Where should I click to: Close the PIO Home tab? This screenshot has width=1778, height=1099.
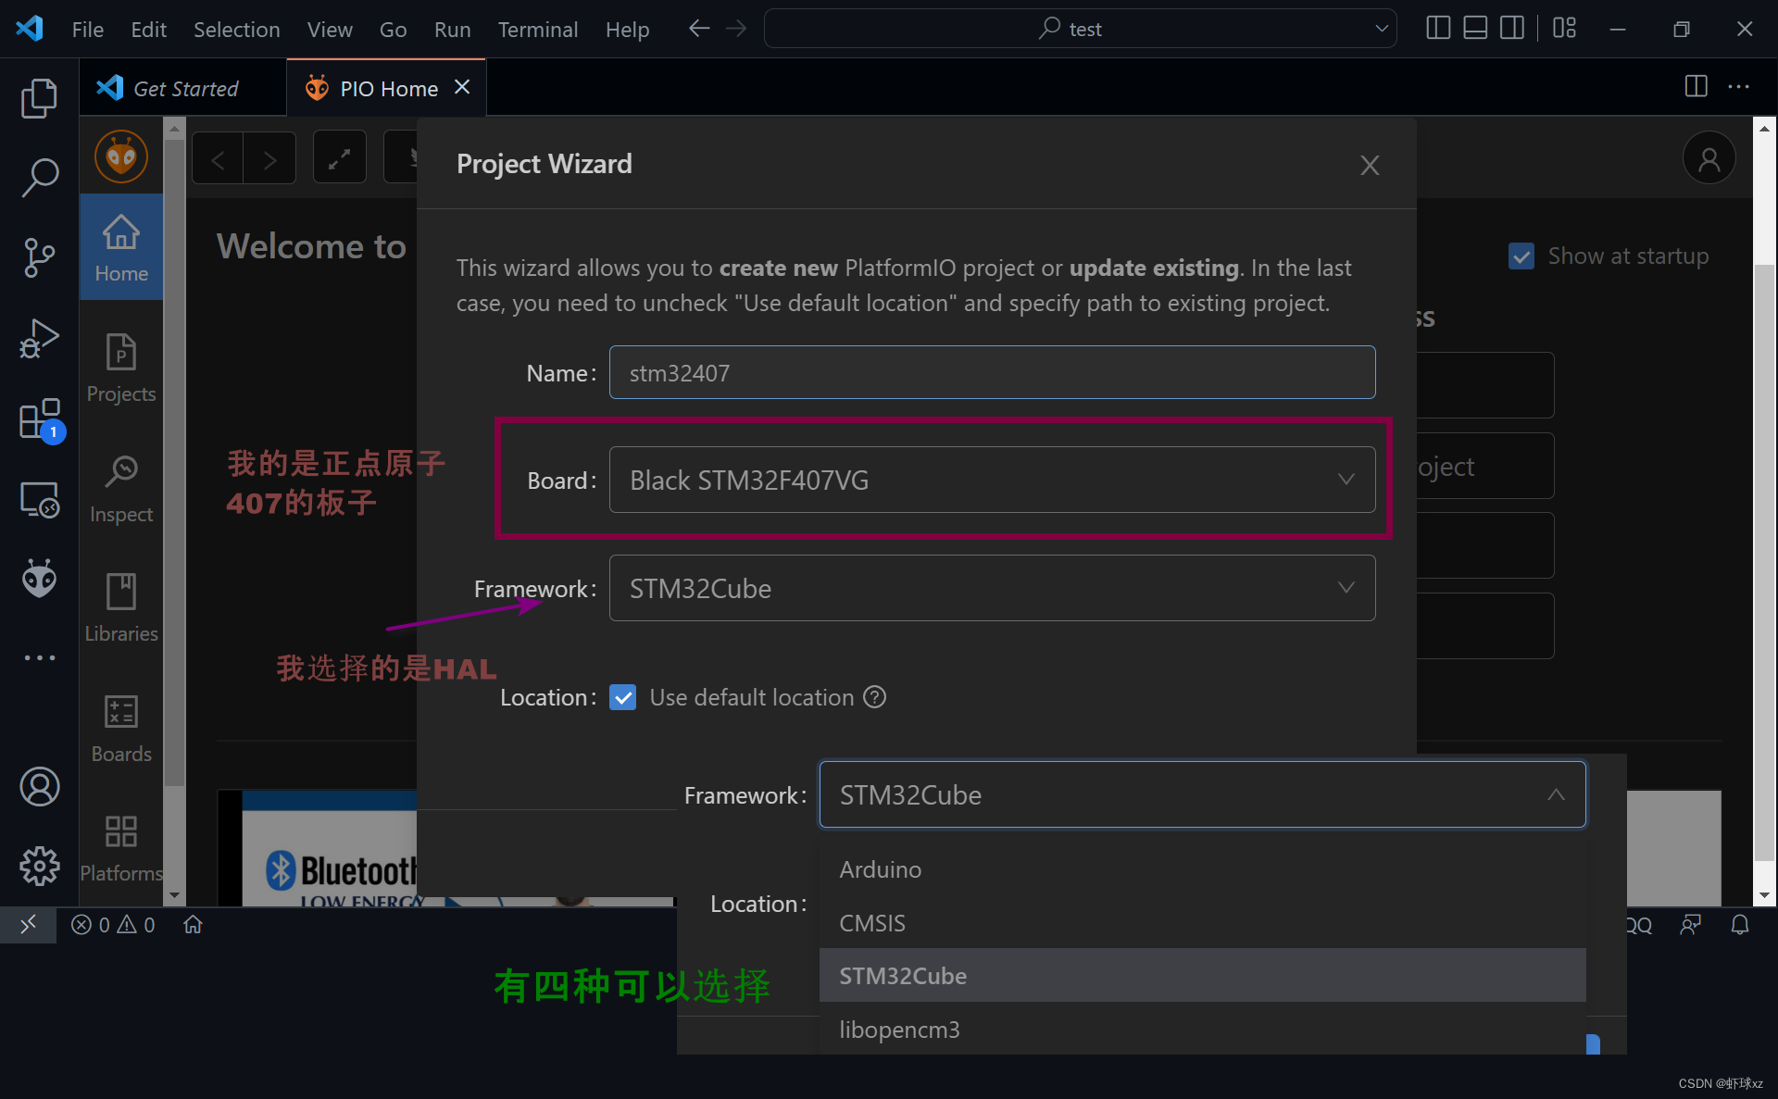pos(462,87)
